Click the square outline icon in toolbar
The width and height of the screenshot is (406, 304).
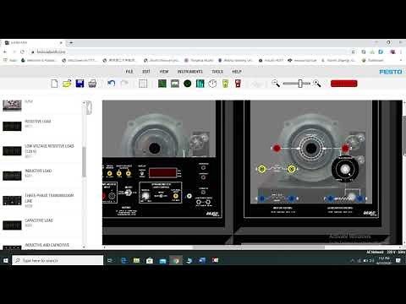(x=143, y=84)
